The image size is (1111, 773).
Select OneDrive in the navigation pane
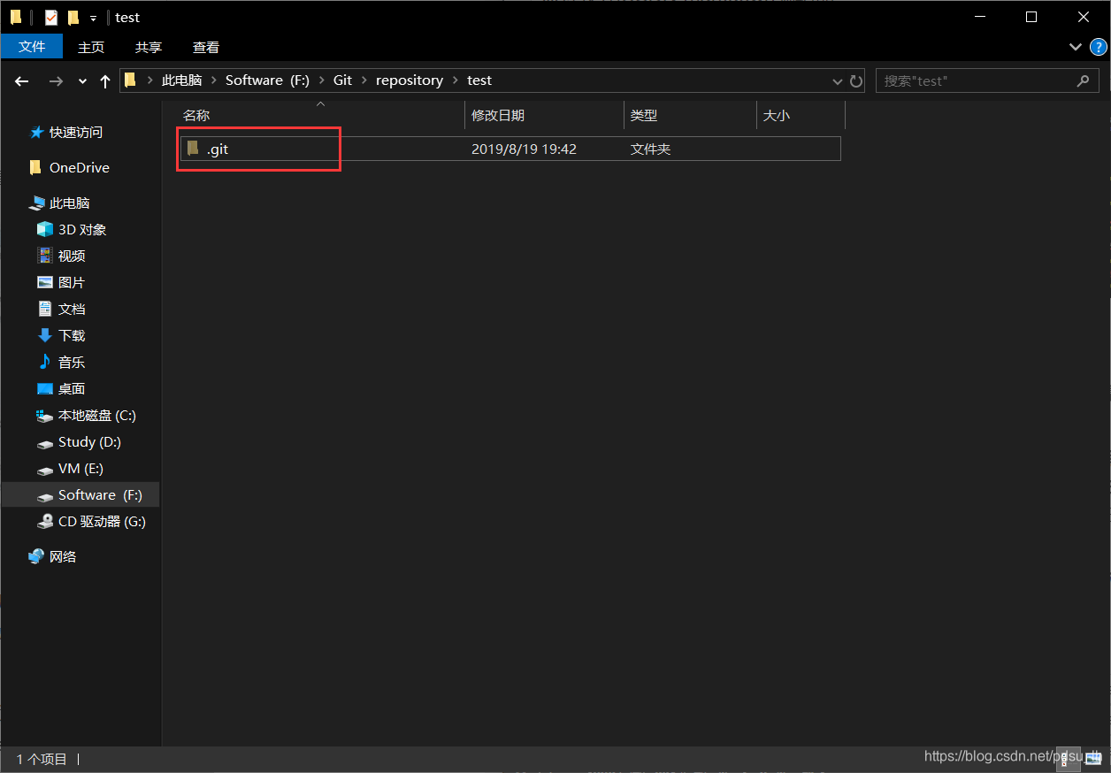80,167
